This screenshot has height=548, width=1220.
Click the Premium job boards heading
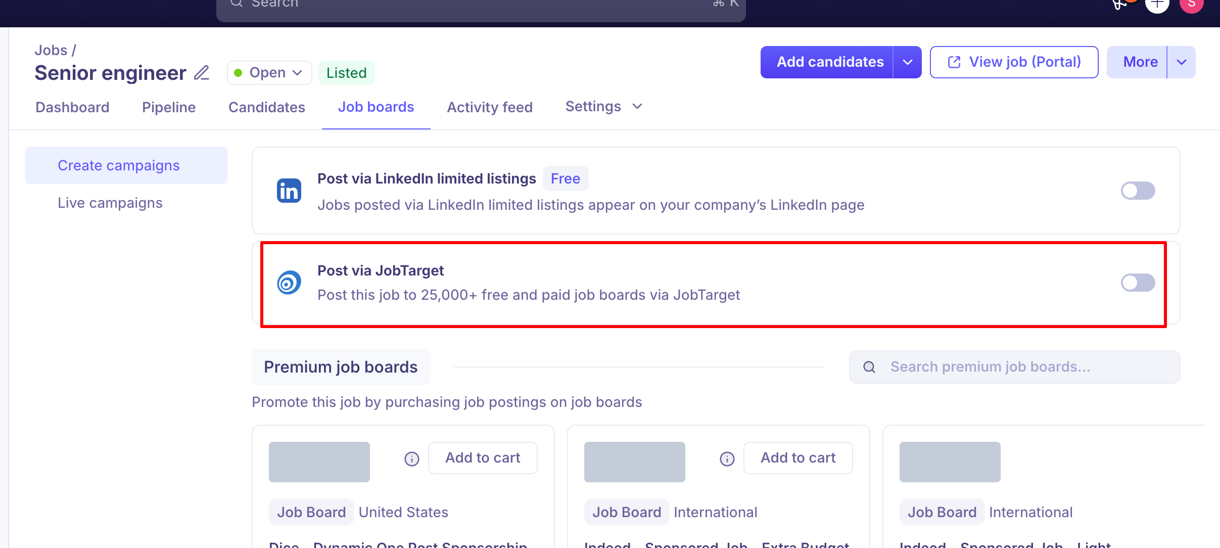click(341, 367)
